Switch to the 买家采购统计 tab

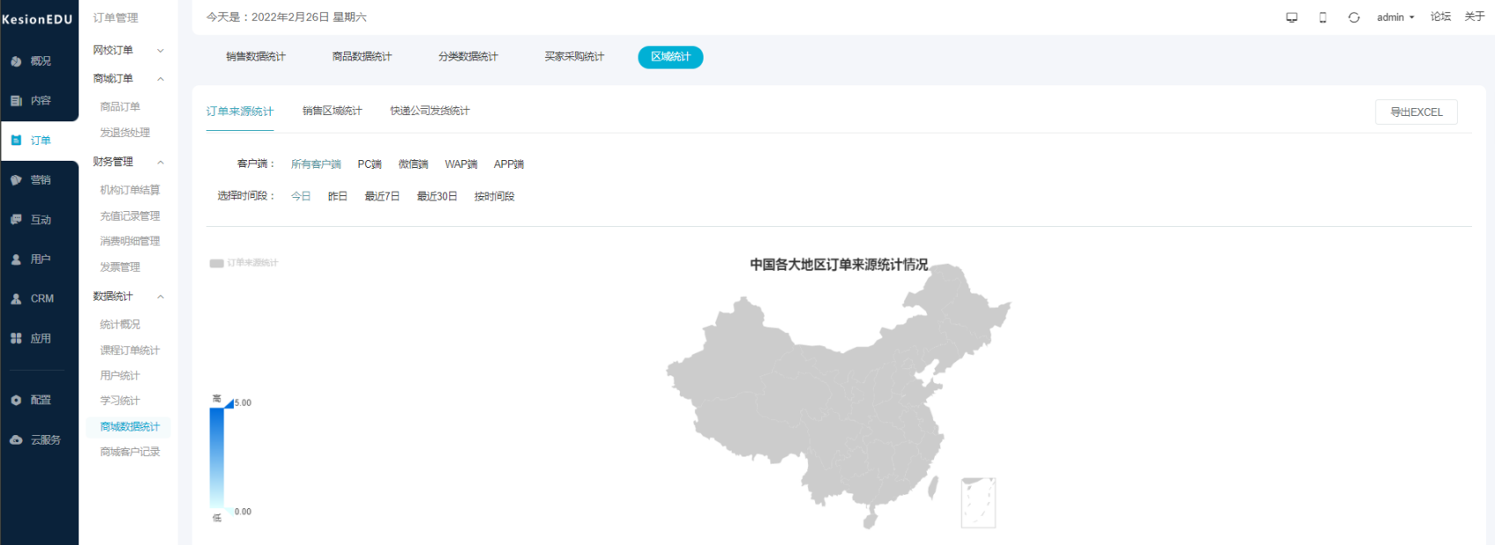[574, 57]
